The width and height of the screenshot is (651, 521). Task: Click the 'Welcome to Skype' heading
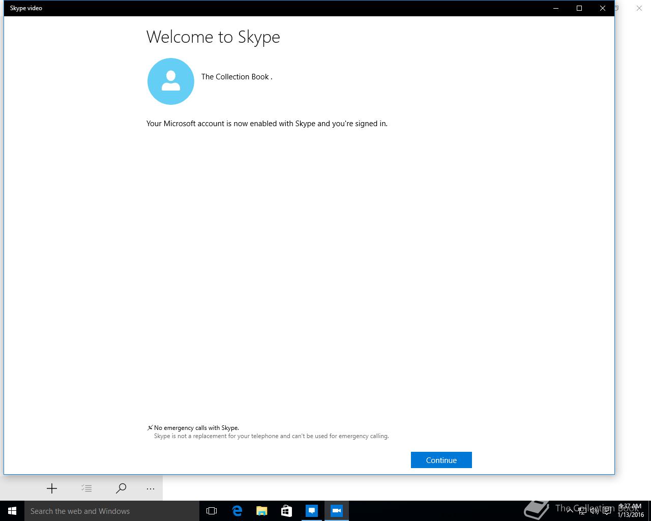213,37
